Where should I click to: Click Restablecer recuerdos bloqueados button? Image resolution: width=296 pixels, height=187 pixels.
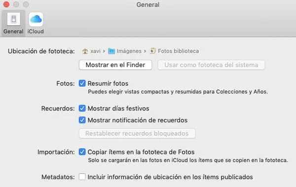137,134
